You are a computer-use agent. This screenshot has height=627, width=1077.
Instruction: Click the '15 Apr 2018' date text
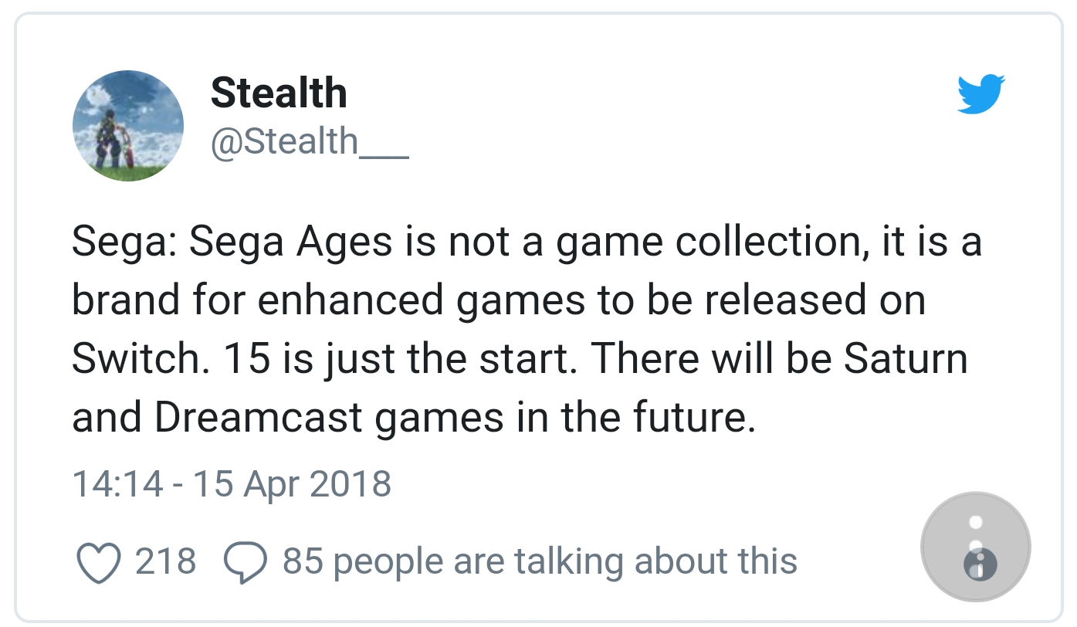[x=292, y=483]
